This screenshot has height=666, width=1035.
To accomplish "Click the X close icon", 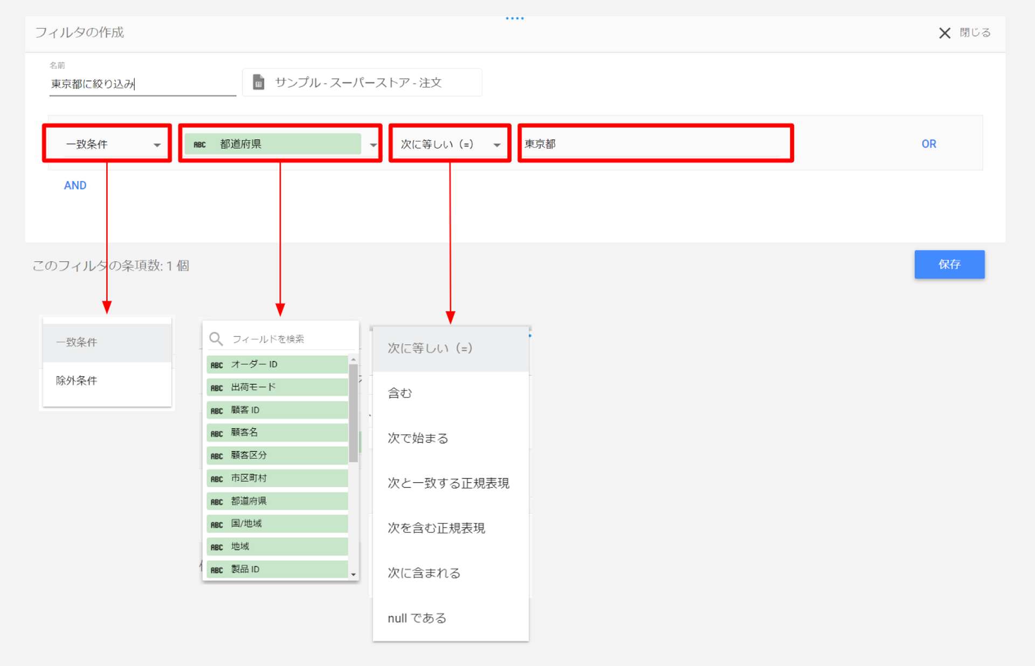I will 944,33.
